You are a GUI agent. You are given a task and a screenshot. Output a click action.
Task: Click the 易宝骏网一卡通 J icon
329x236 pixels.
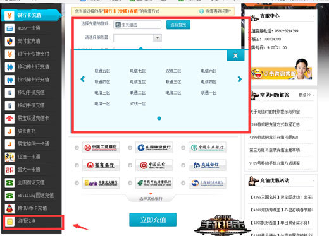click(9, 144)
